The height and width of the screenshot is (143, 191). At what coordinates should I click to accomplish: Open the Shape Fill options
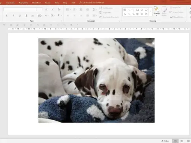(x=175, y=8)
